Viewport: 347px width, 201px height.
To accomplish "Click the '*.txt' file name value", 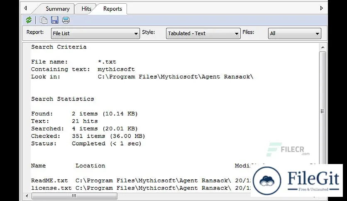I will (x=107, y=62).
